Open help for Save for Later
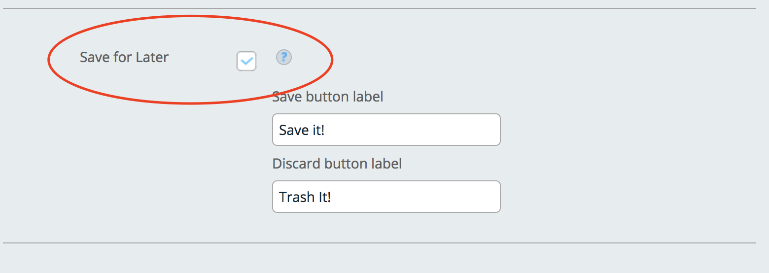This screenshot has height=273, width=769. (284, 58)
